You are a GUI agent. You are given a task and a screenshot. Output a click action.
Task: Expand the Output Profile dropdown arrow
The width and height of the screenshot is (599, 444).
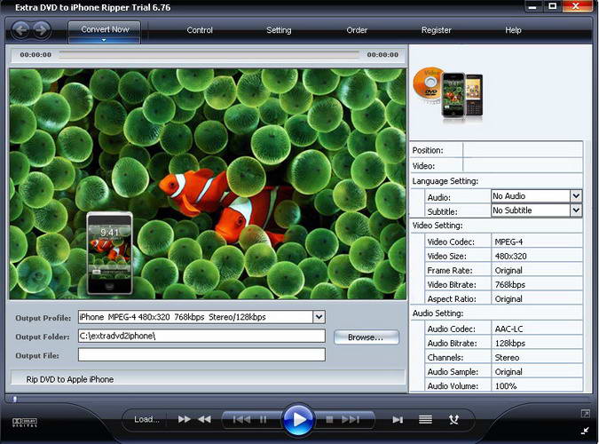coord(319,317)
